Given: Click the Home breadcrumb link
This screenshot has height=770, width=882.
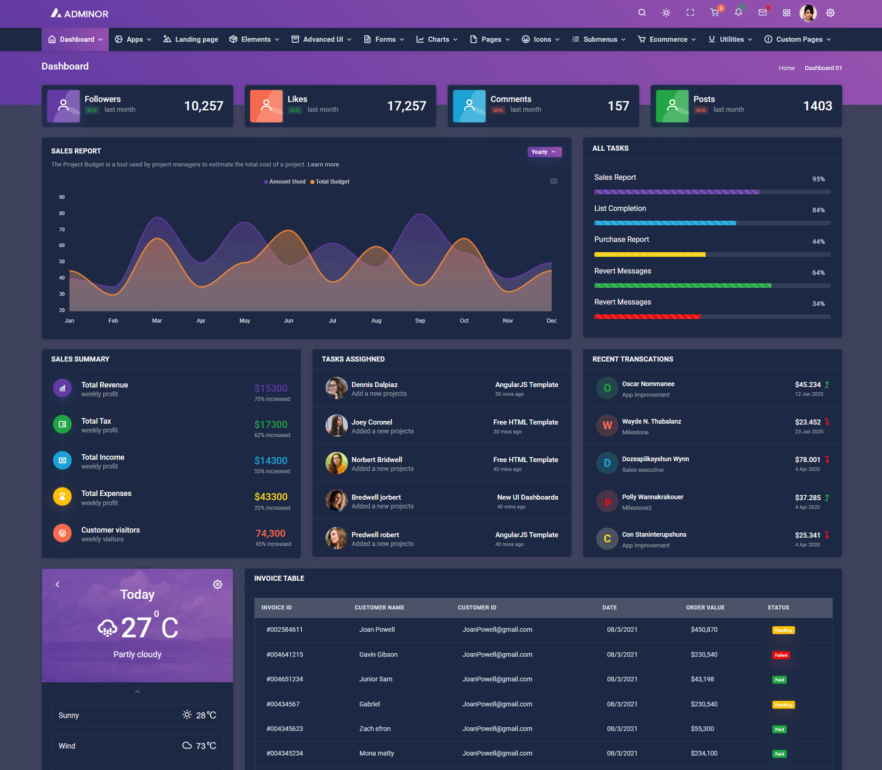Looking at the screenshot, I should [x=786, y=68].
